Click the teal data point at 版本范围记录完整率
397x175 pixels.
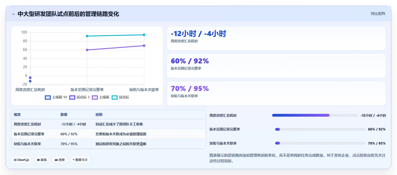coord(87,36)
